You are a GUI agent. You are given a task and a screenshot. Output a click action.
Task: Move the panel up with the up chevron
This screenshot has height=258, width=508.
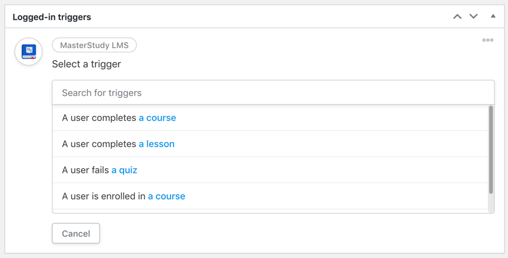click(457, 16)
